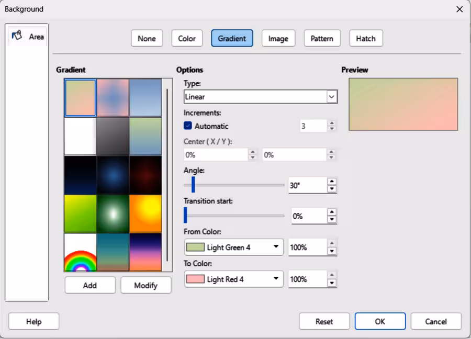
Task: Open Help for the Background dialog
Action: [x=33, y=322]
